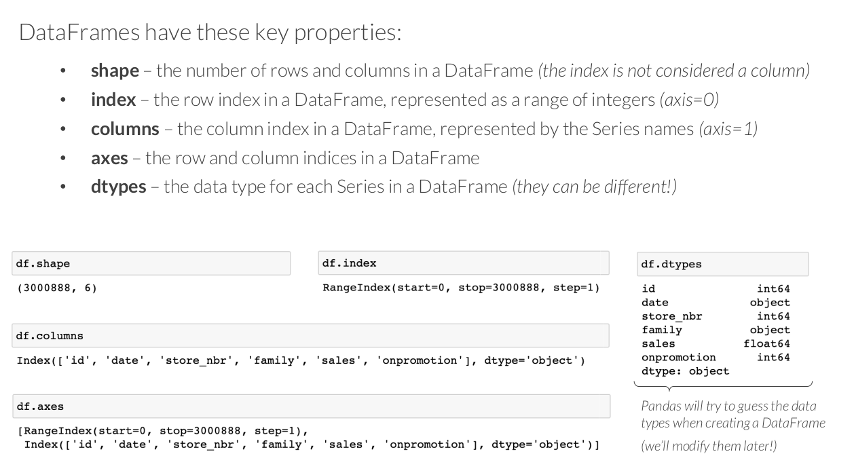Click the bold 'shape' bullet term
Viewport: 854px width, 475px height.
[x=115, y=71]
